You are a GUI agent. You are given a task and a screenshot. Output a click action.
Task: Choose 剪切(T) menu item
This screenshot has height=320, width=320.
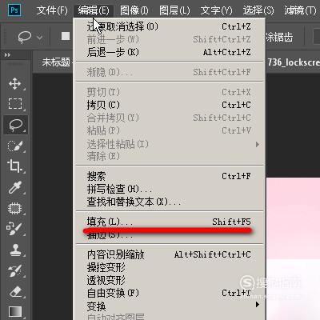(x=169, y=92)
